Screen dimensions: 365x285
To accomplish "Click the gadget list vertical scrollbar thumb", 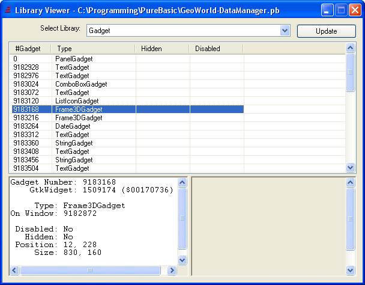I will click(351, 72).
